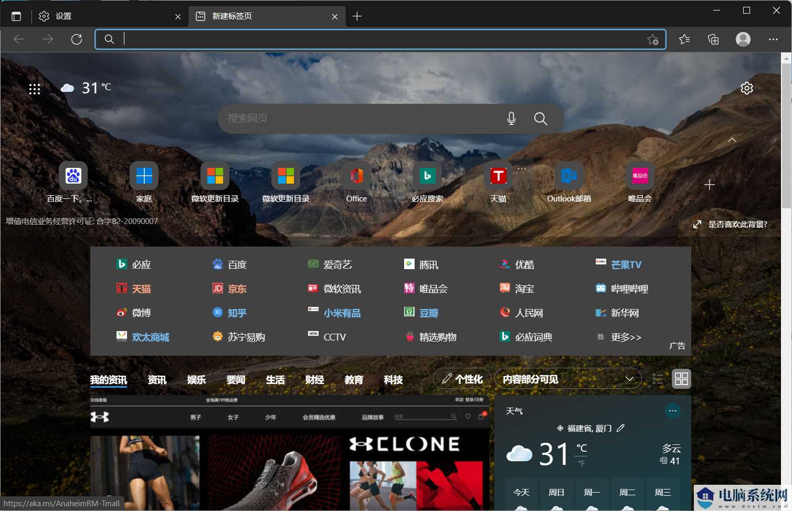Select the 我的资讯 feed tab
The height and width of the screenshot is (511, 792).
point(109,380)
